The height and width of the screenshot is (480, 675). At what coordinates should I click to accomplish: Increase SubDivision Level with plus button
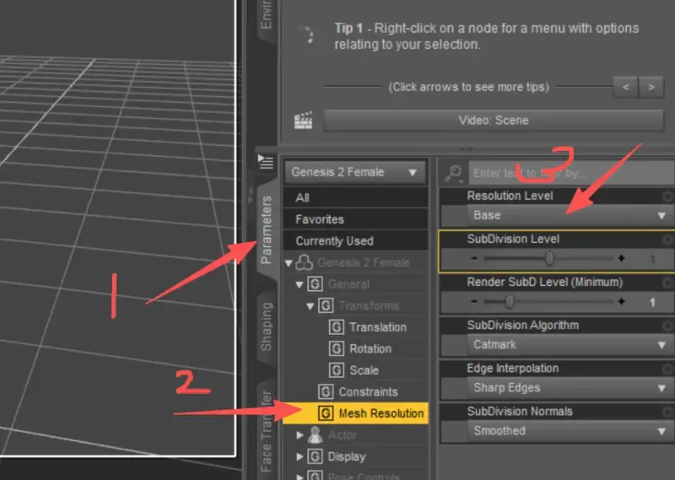coord(621,258)
